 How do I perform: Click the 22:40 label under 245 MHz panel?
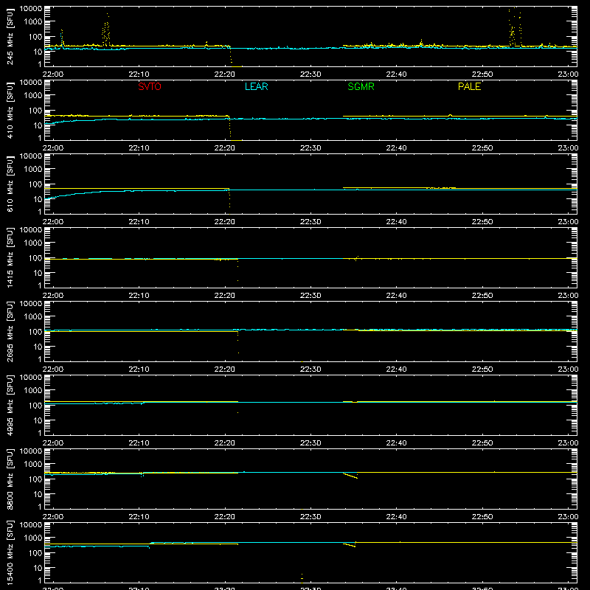point(396,74)
